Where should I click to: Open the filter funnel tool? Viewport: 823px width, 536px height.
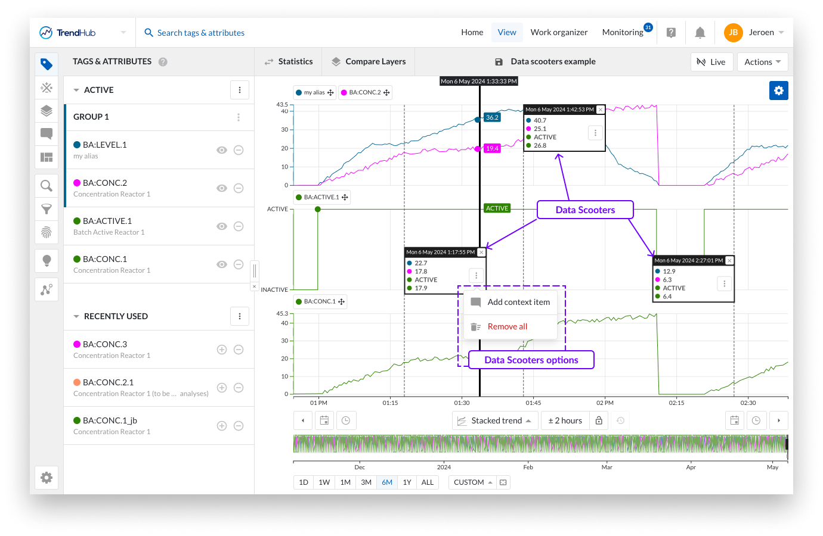tap(47, 209)
